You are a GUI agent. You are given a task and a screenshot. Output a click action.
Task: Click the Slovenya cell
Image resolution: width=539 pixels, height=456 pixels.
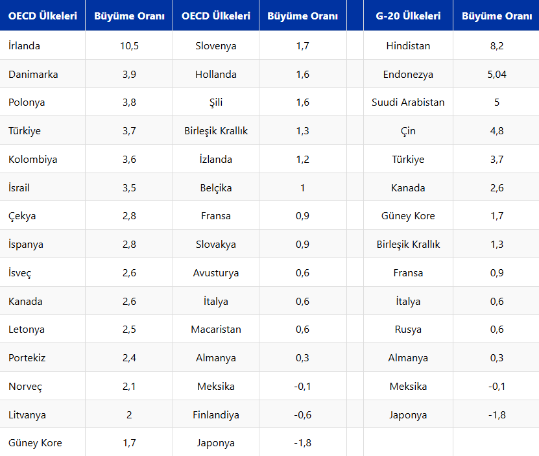[x=215, y=46]
